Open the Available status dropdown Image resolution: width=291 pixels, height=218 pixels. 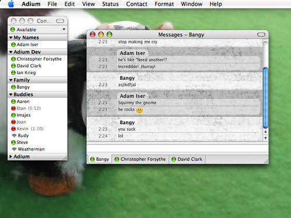click(37, 30)
